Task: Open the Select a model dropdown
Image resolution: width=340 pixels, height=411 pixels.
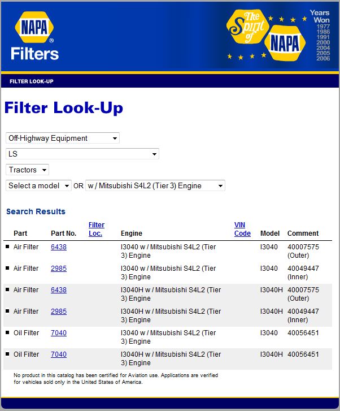Action: point(38,186)
